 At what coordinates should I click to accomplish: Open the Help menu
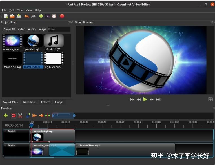37,10
